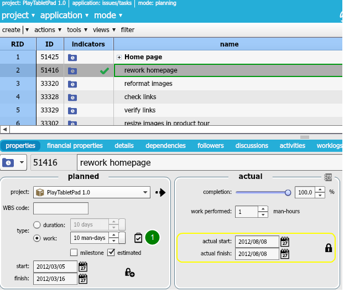344x292 pixels.
Task: Open the dependencies tab
Action: pos(165,146)
